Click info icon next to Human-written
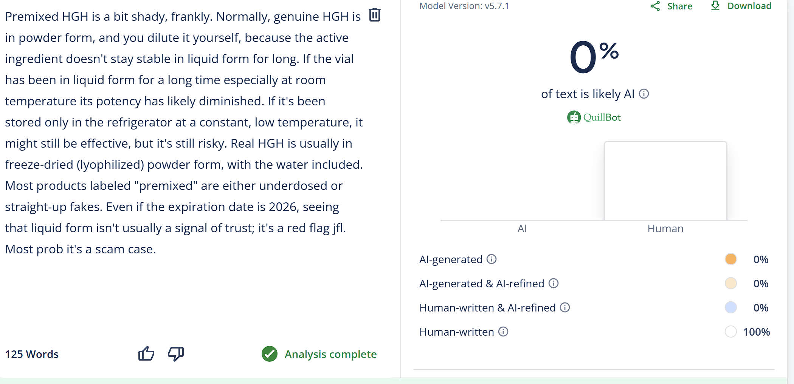This screenshot has height=384, width=794. [503, 332]
